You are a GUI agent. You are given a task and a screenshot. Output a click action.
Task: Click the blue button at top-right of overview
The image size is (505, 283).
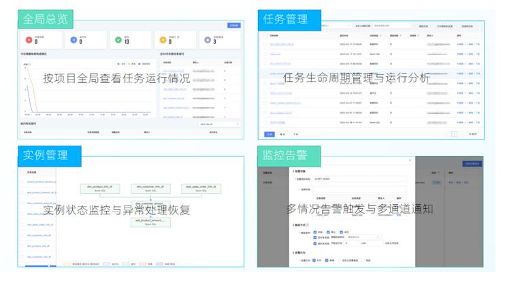pos(233,26)
